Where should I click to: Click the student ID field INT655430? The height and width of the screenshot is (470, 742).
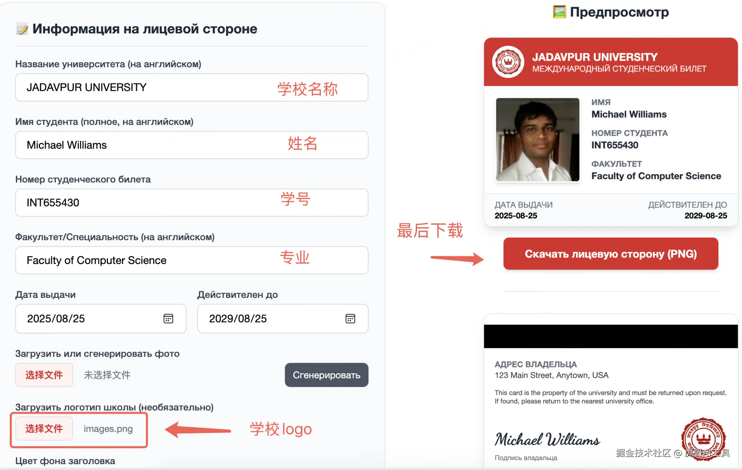point(192,203)
